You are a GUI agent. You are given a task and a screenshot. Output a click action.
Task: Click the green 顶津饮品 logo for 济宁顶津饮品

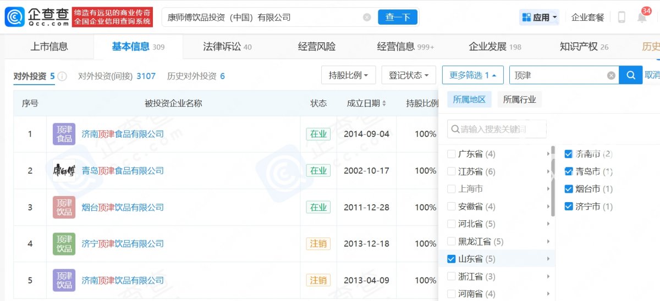(x=64, y=244)
